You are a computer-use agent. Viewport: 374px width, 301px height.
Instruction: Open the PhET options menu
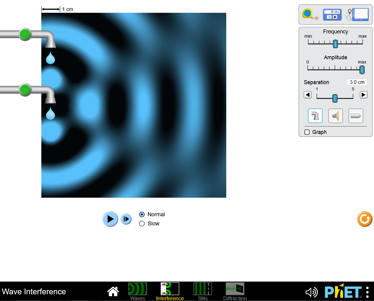[x=368, y=292]
